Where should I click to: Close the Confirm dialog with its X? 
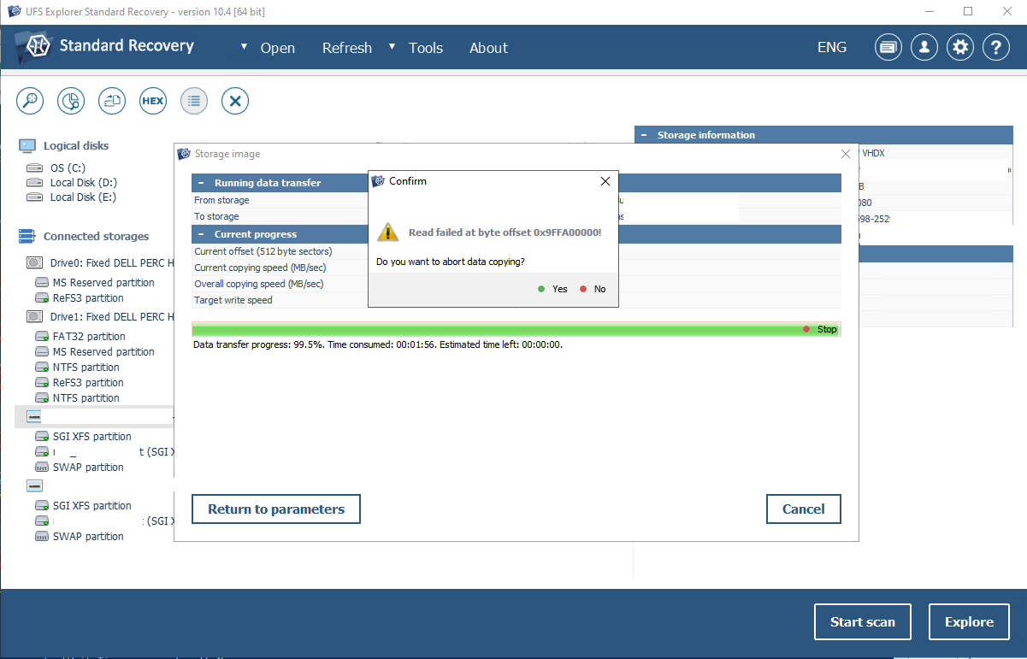click(x=605, y=181)
